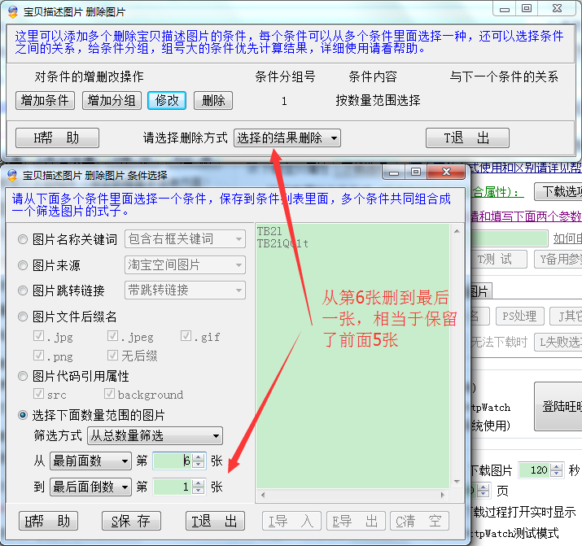582x546 pixels.
Task: Click the 宝贝描述图片 条件选择 title bar icon
Action: [12, 175]
